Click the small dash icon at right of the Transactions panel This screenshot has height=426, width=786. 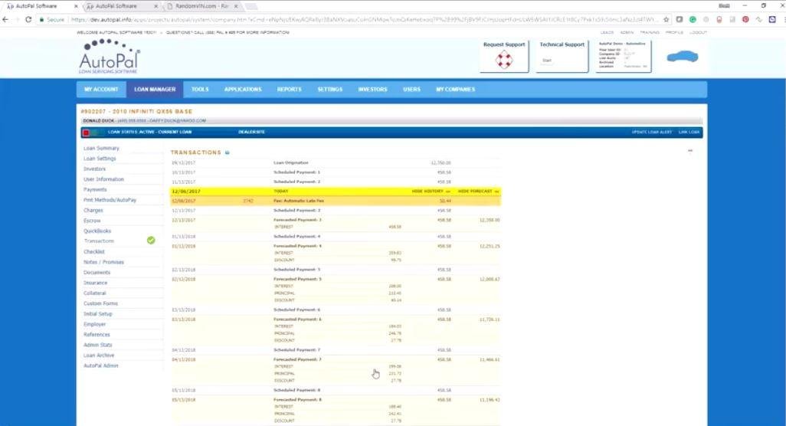point(690,150)
